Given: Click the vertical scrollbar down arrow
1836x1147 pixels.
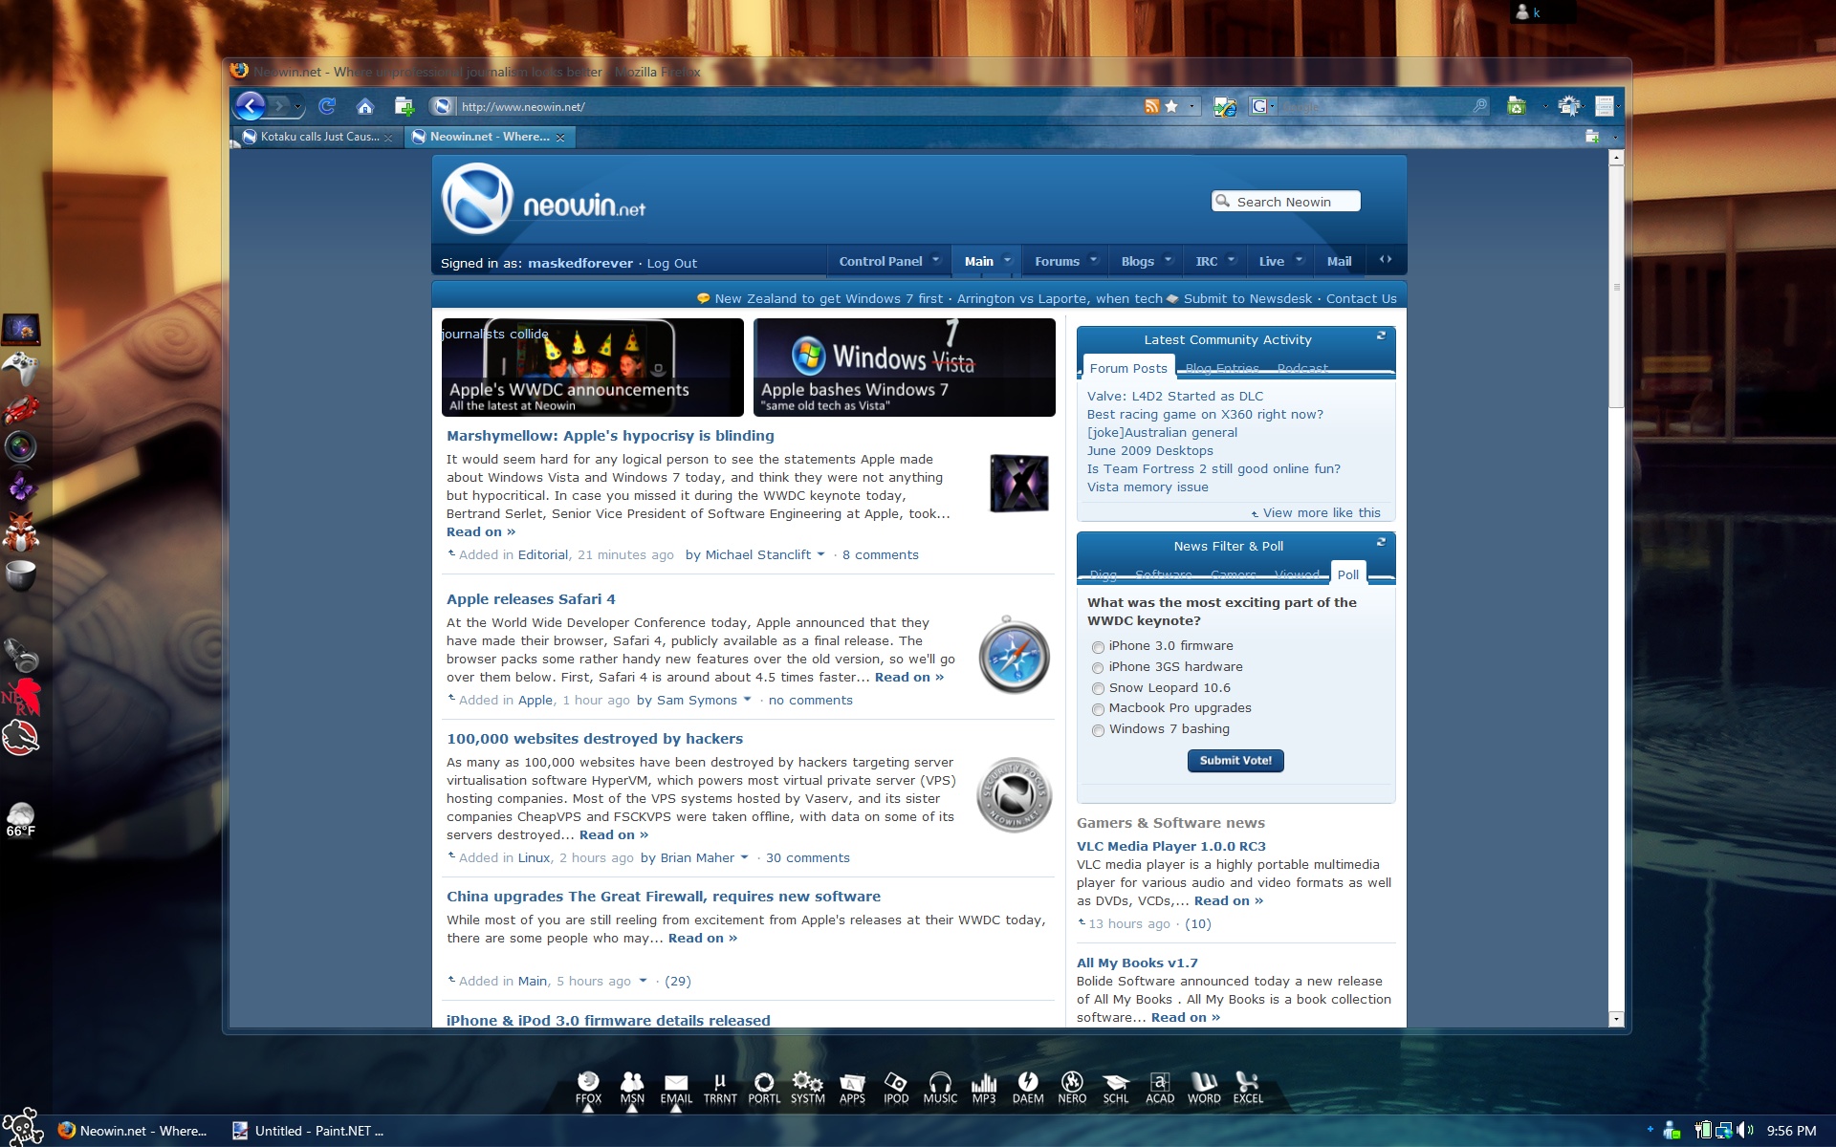Looking at the screenshot, I should point(1616,1019).
